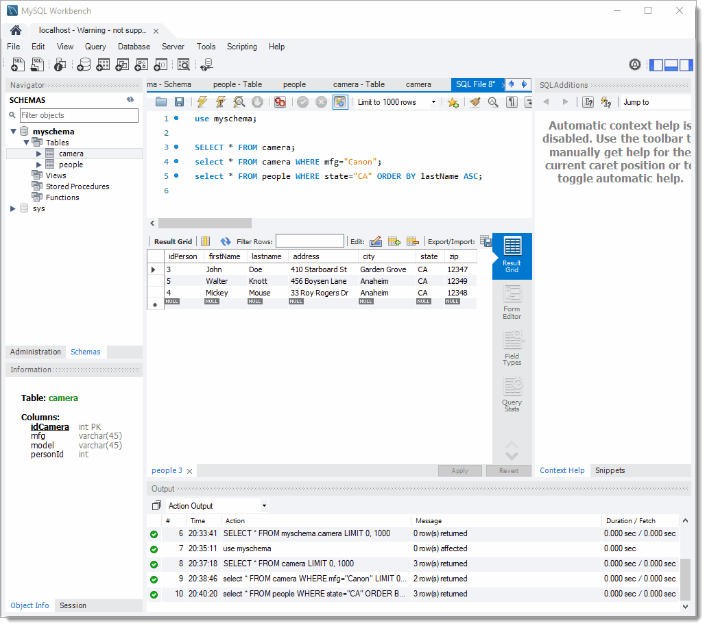Collapse the myschema tree node
707x628 pixels.
pos(14,132)
